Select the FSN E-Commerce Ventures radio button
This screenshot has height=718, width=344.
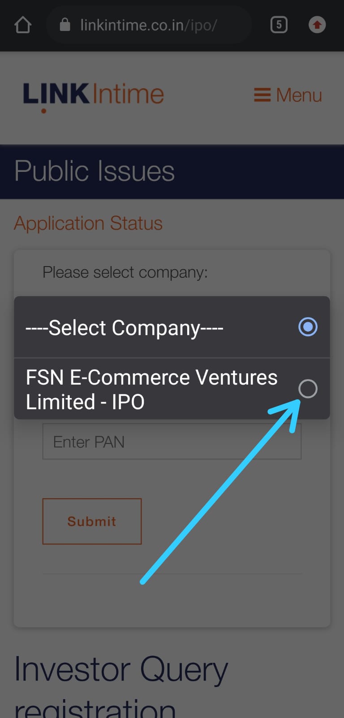click(x=308, y=389)
